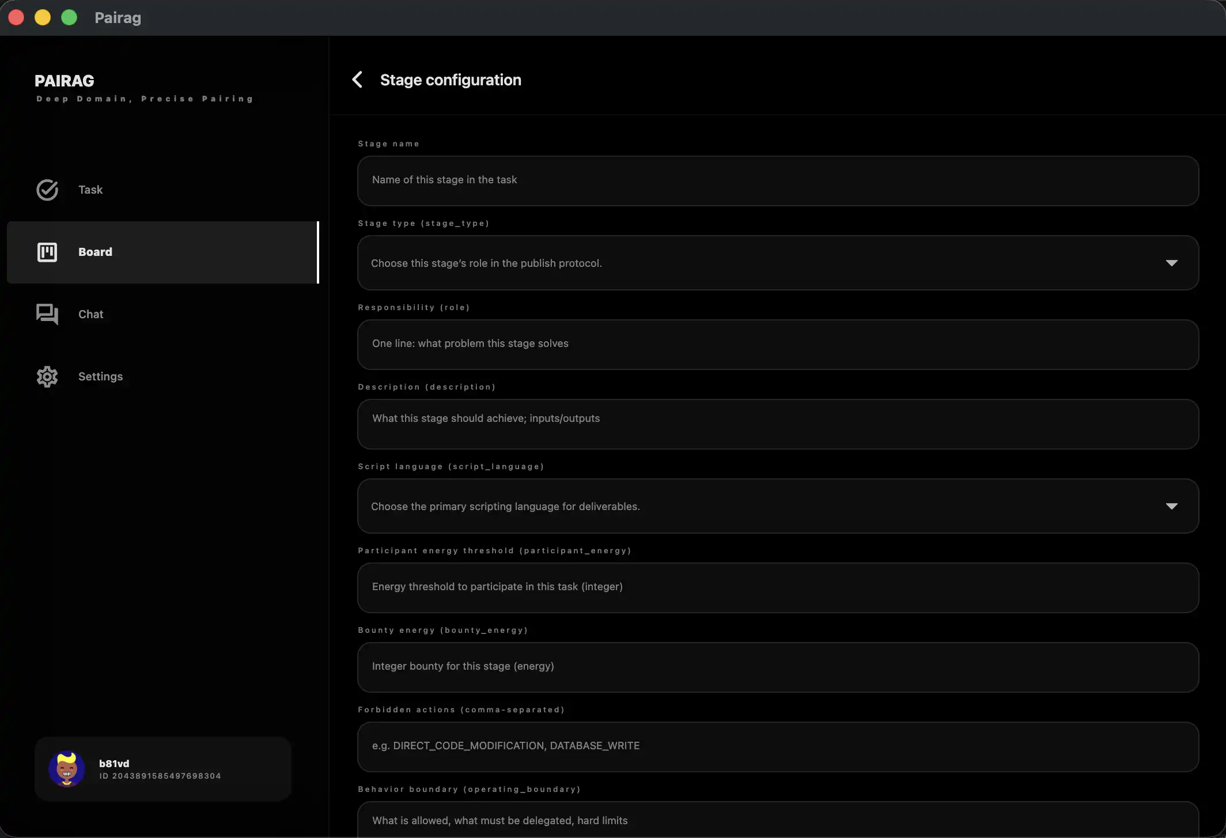Click the 'Script language (script_language)' label
1226x838 pixels.
coord(451,466)
